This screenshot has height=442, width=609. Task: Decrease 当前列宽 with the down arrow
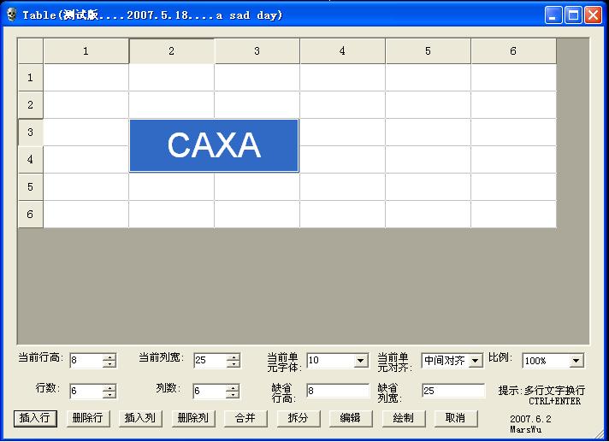pos(233,364)
